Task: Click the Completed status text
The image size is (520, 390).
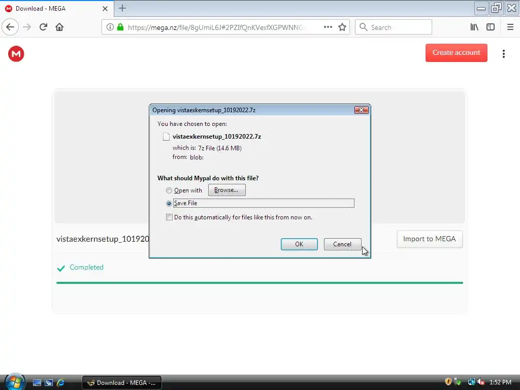Action: pyautogui.click(x=86, y=267)
